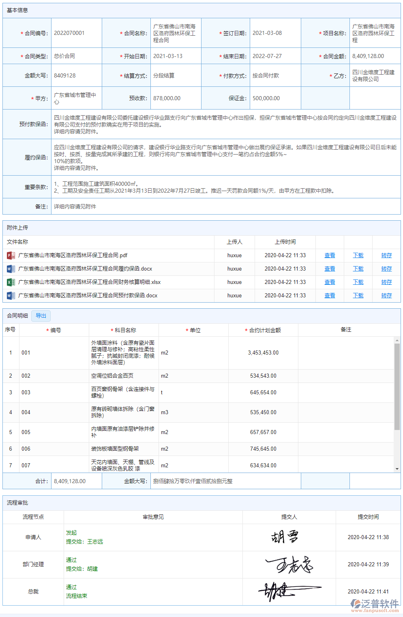
Task: Click 转存 for 工程合同.pdf
Action: (x=386, y=256)
